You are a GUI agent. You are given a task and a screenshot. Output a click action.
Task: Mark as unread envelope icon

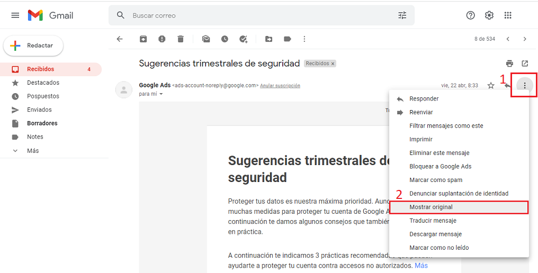click(x=206, y=39)
